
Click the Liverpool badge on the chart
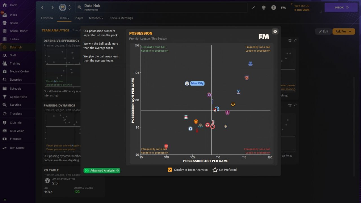click(x=186, y=117)
